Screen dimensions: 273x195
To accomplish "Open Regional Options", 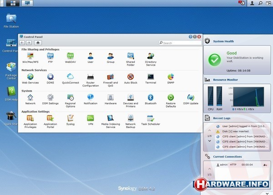I will click(71, 101).
